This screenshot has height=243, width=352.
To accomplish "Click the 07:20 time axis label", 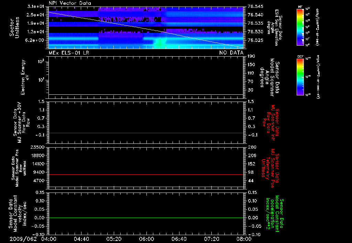I will pyautogui.click(x=211, y=239).
